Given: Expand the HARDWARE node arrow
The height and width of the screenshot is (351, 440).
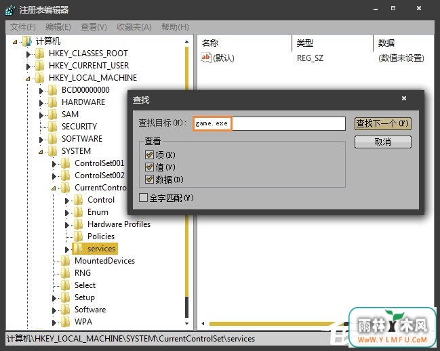Looking at the screenshot, I should 41,103.
